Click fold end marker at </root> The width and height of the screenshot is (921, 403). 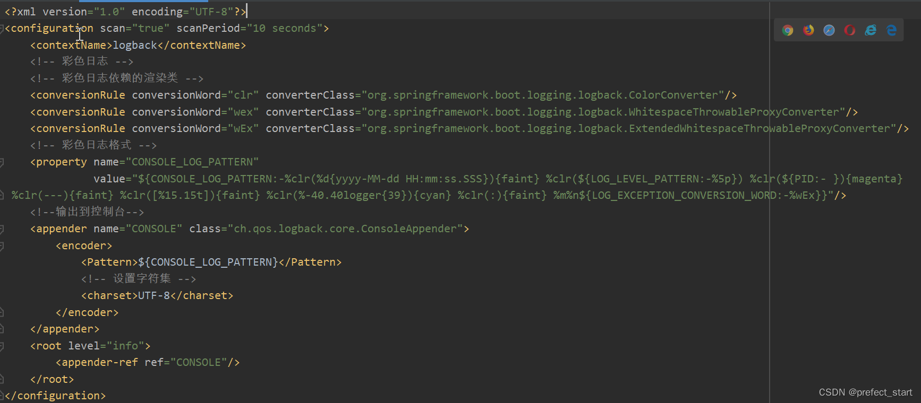tap(2, 380)
